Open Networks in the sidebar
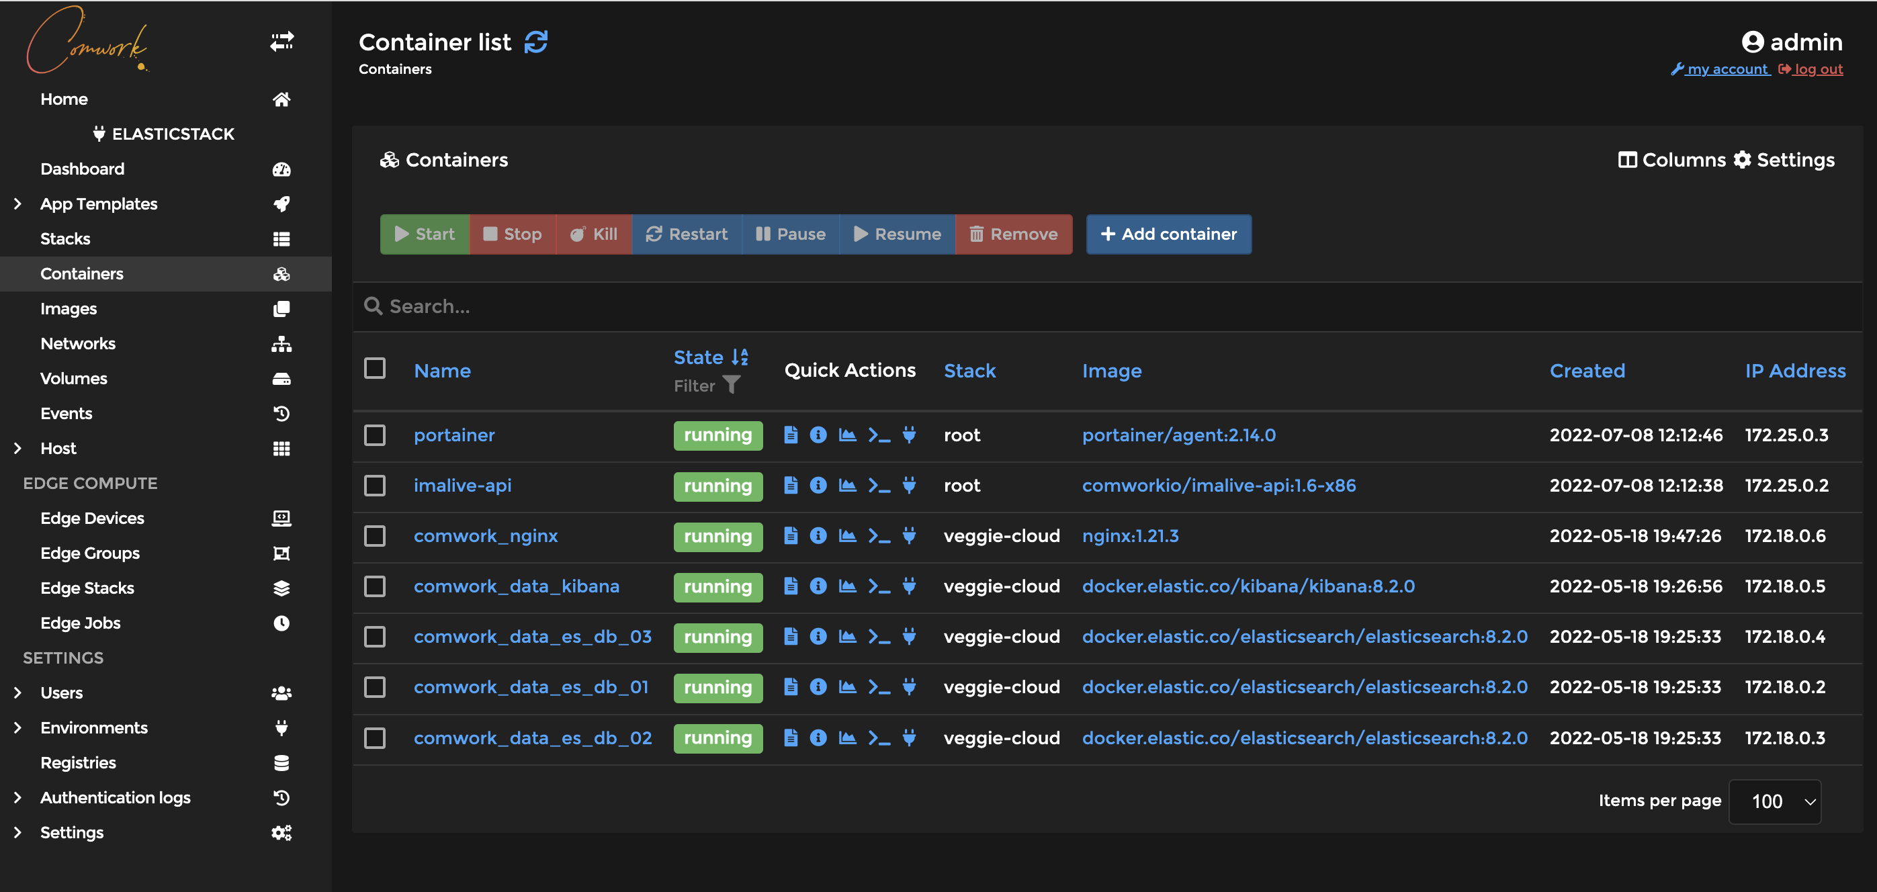 [165, 344]
